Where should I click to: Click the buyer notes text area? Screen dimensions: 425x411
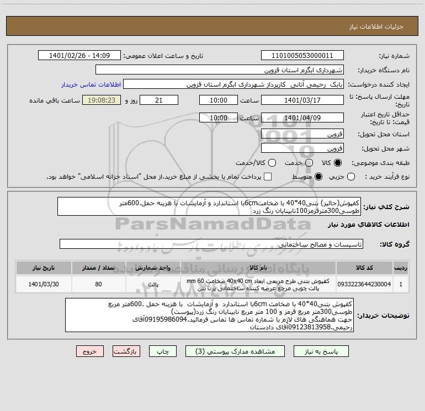pos(209,315)
